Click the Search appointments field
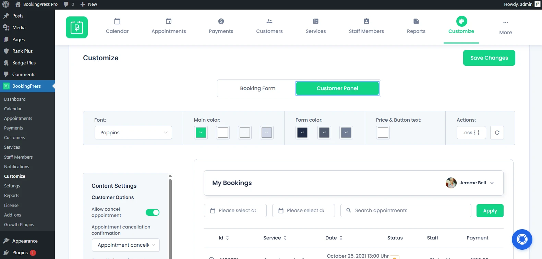Viewport: 542px width, 259px height. 406,211
